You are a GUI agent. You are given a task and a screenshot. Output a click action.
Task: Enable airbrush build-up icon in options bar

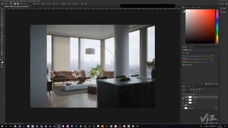(x=54, y=4)
